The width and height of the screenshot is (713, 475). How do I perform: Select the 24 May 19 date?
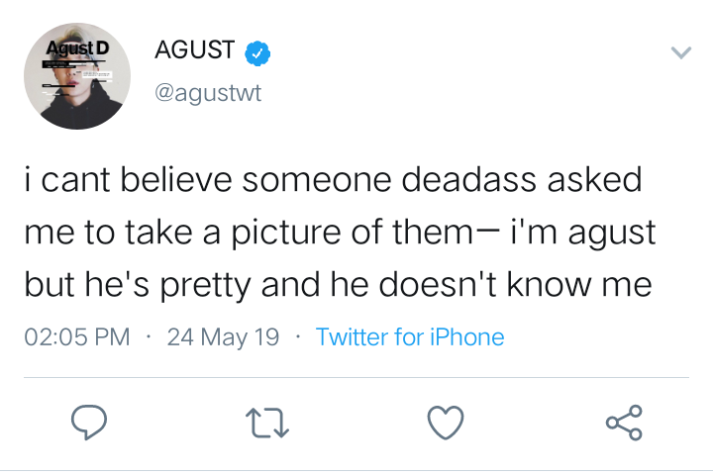(223, 337)
